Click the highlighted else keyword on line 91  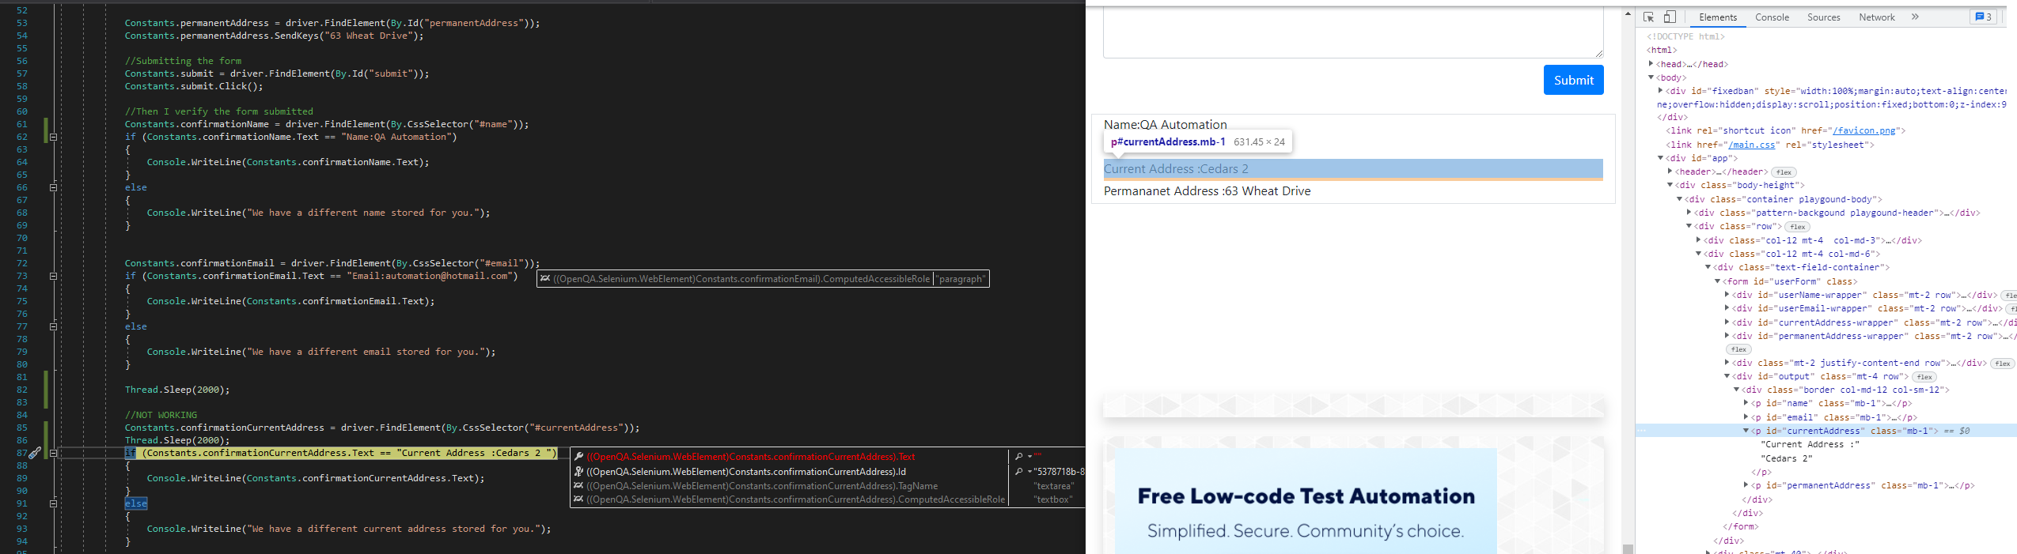click(136, 503)
